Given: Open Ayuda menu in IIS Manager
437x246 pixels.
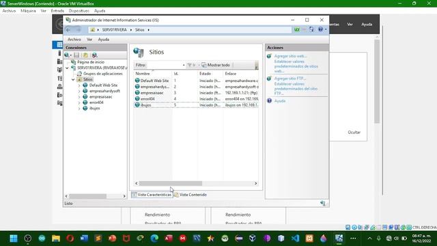Looking at the screenshot, I should (x=103, y=40).
